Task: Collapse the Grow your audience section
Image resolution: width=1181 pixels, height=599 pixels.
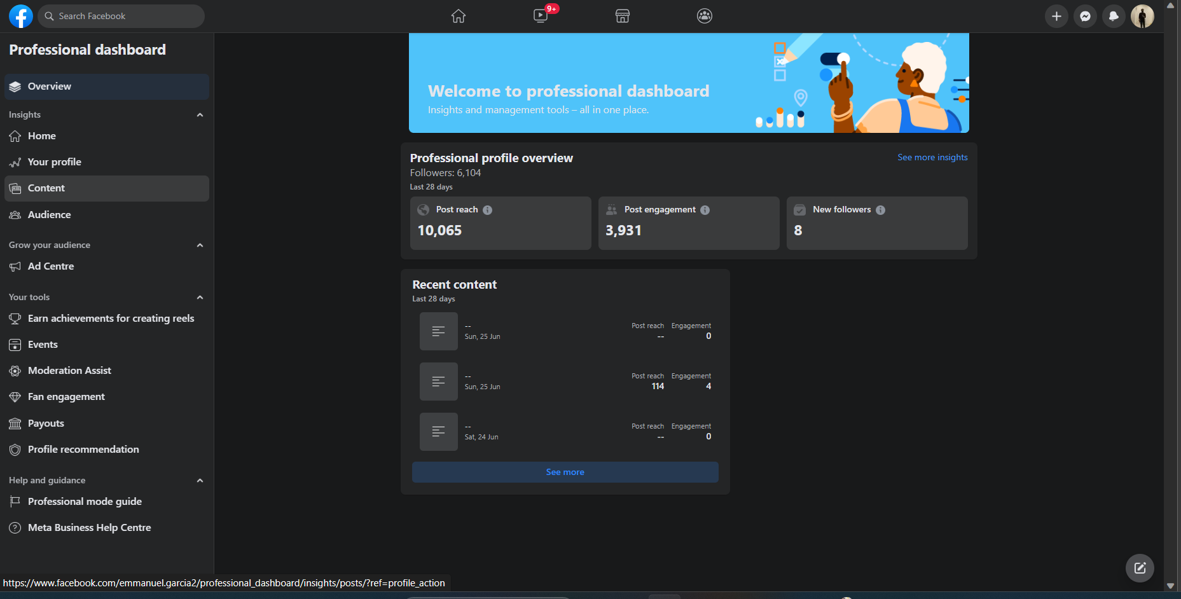Action: tap(200, 245)
